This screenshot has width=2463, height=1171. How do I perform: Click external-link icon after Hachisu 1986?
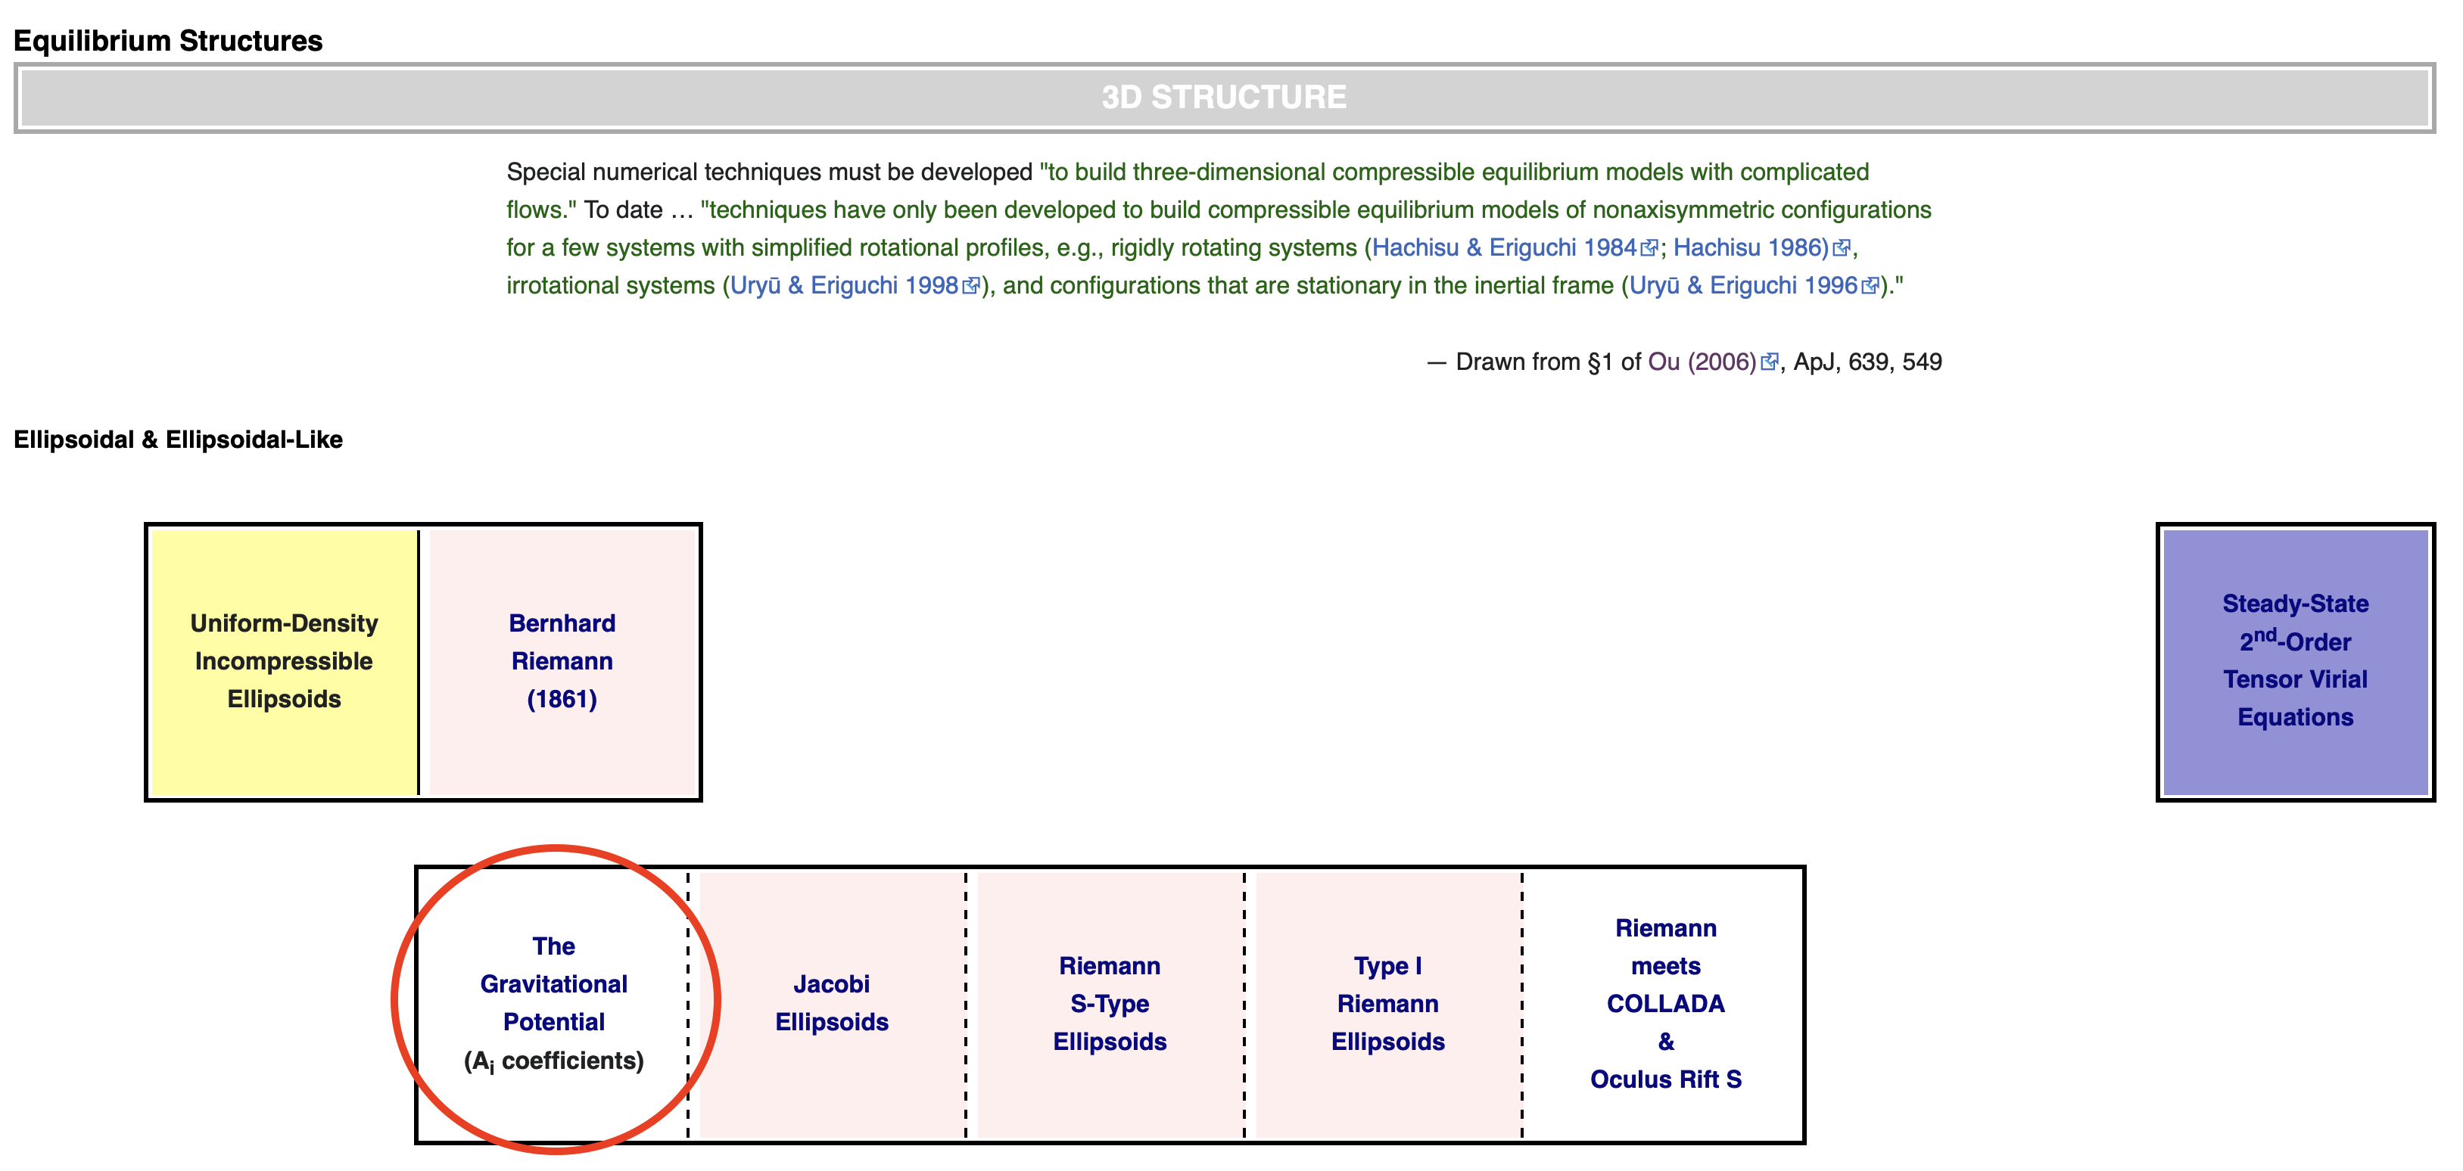[x=1842, y=249]
